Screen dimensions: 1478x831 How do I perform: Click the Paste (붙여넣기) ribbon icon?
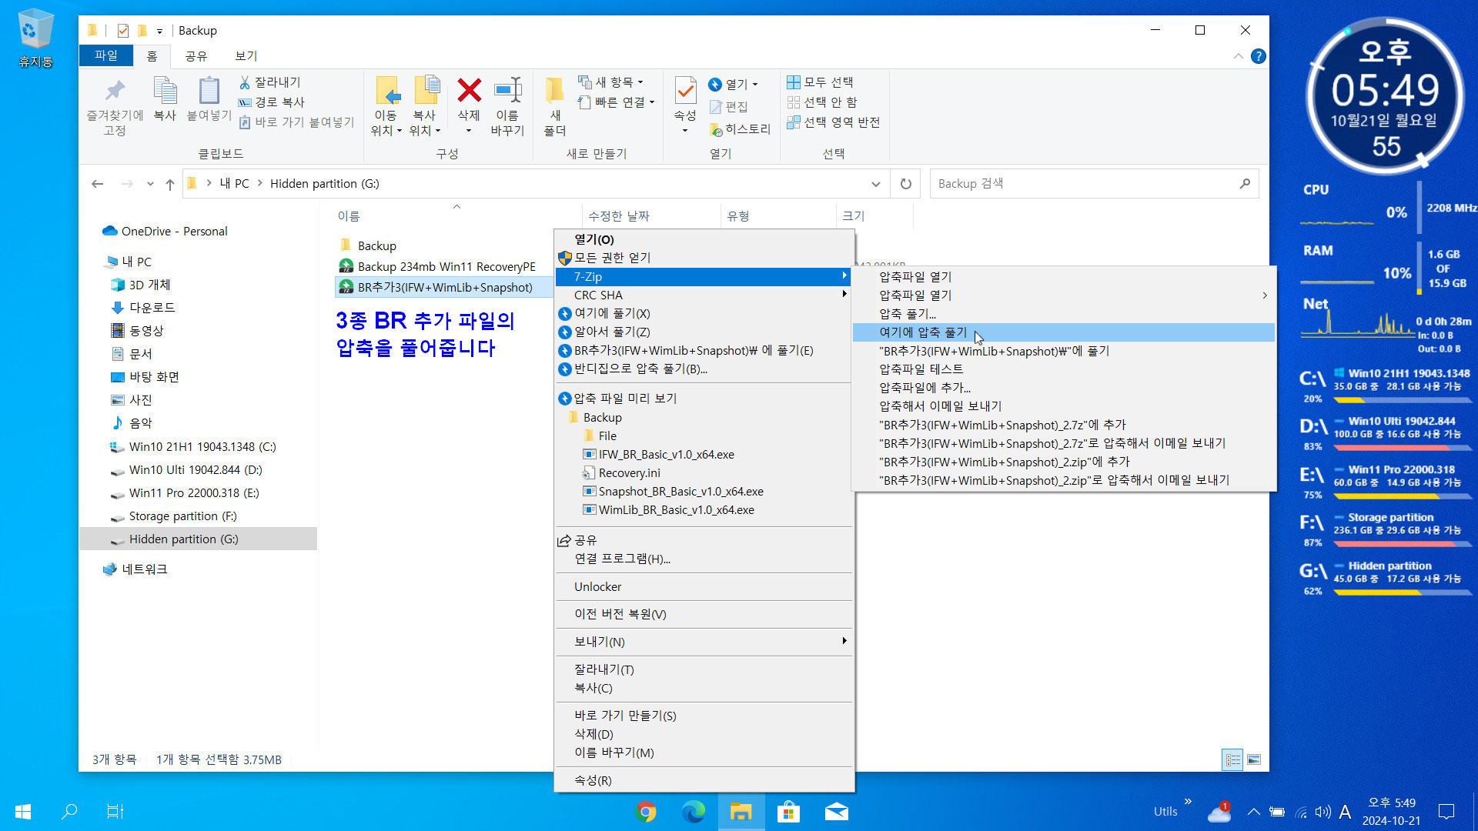(x=209, y=91)
